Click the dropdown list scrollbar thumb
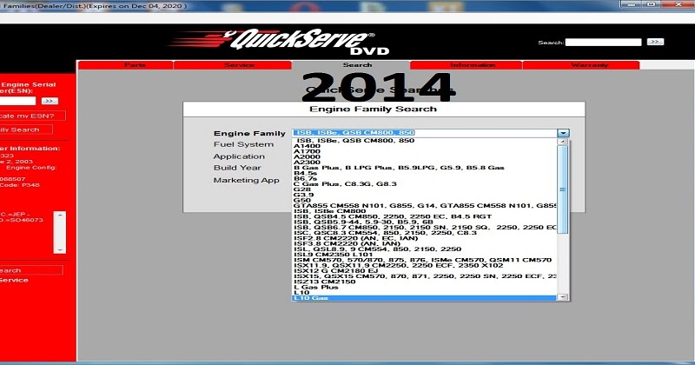Screen dimensions: 695x365 pos(562,189)
